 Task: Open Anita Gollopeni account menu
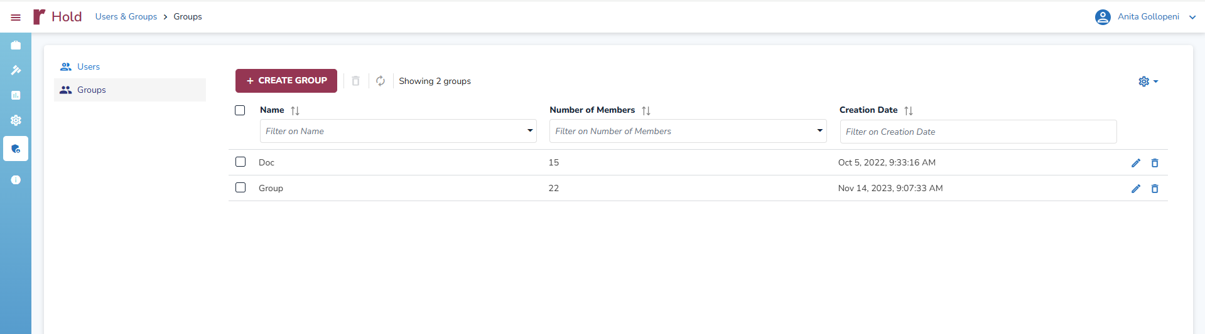[x=1147, y=17]
